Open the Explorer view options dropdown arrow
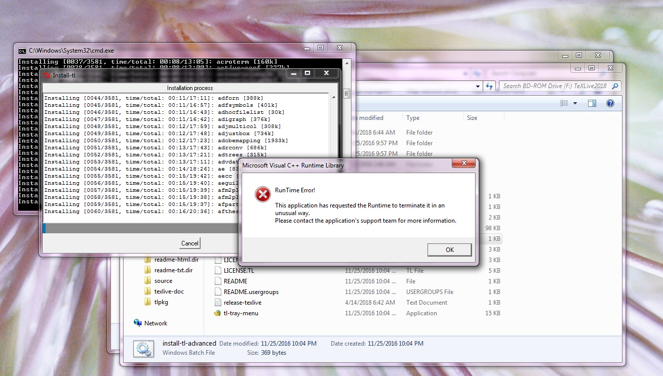 575,103
